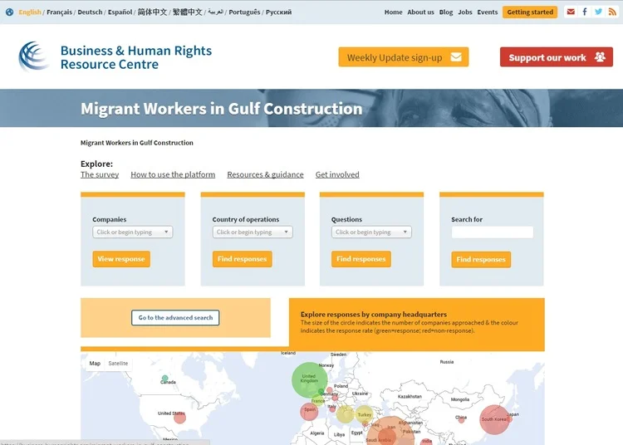This screenshot has height=445, width=623.
Task: Open the Blog page
Action: (446, 12)
